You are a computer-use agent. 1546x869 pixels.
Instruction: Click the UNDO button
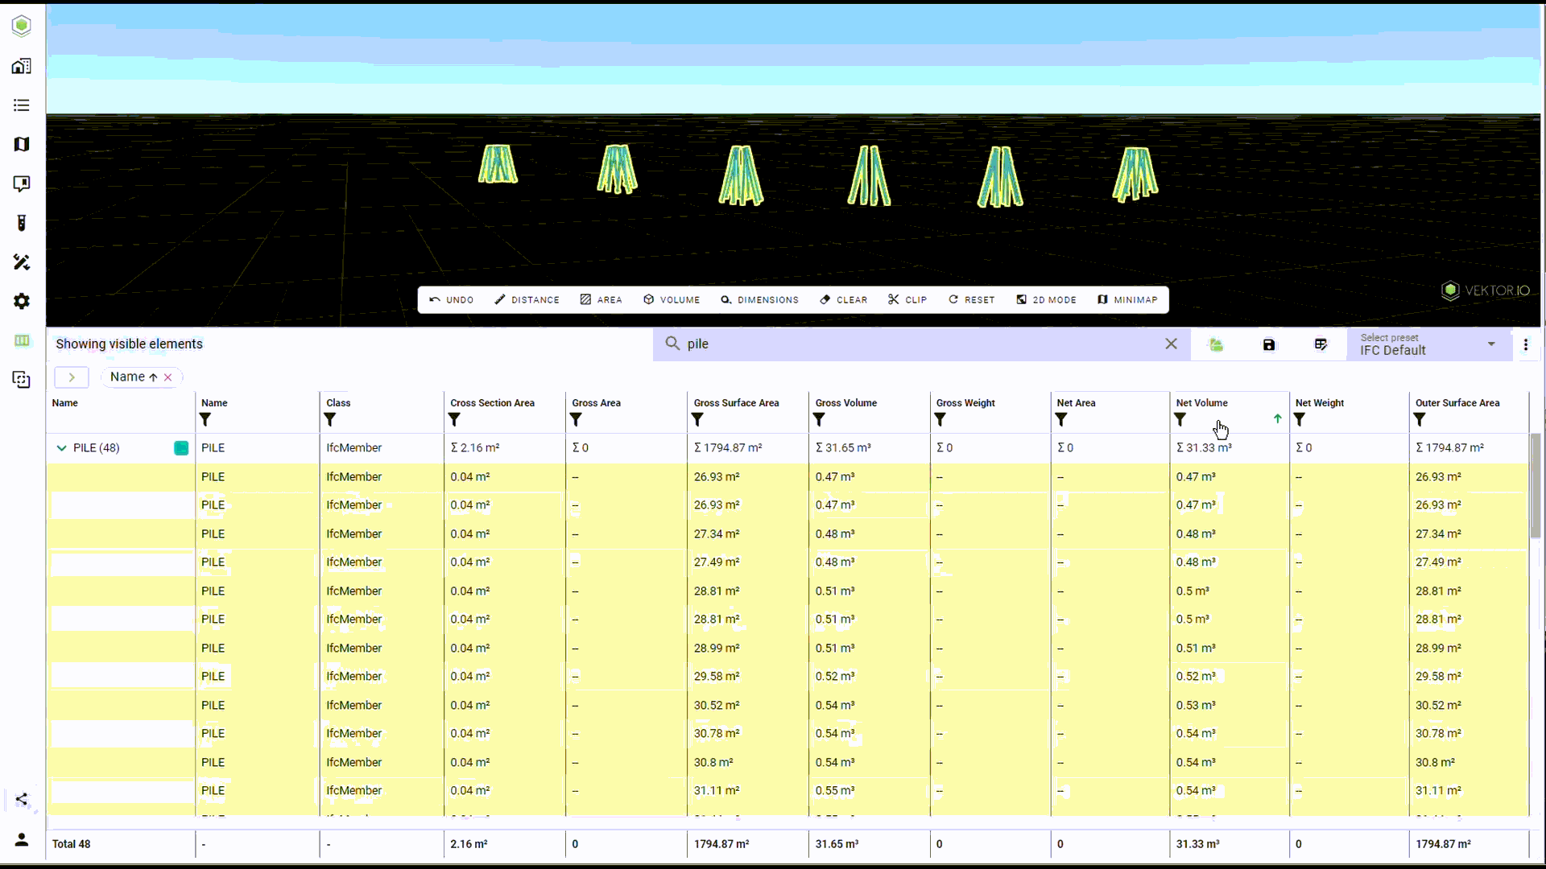click(451, 299)
